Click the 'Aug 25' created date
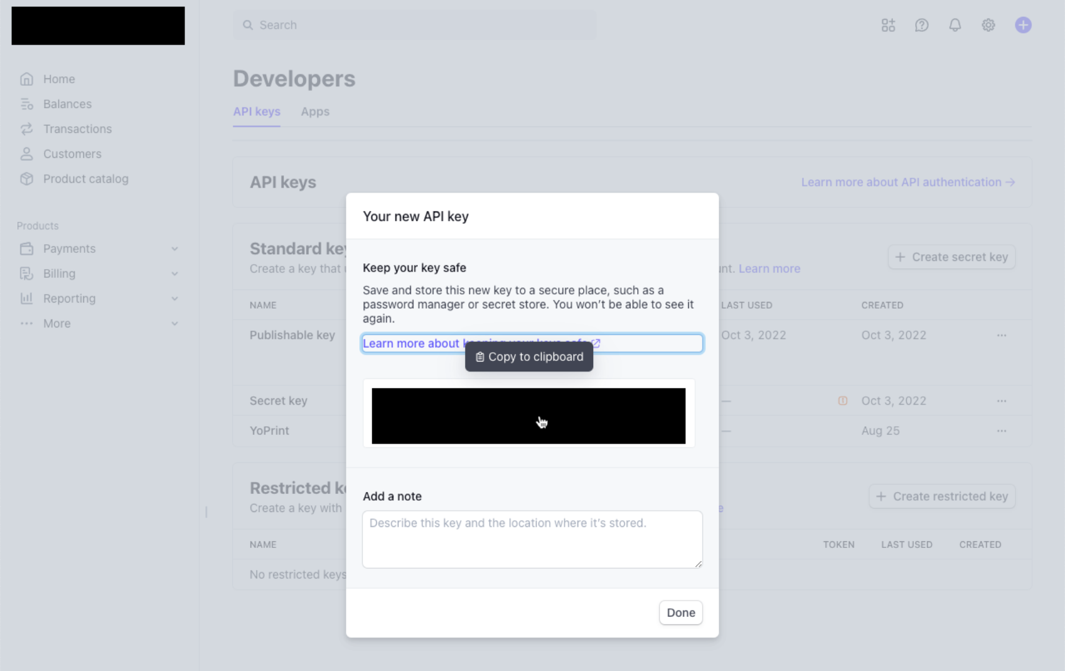 click(x=880, y=431)
